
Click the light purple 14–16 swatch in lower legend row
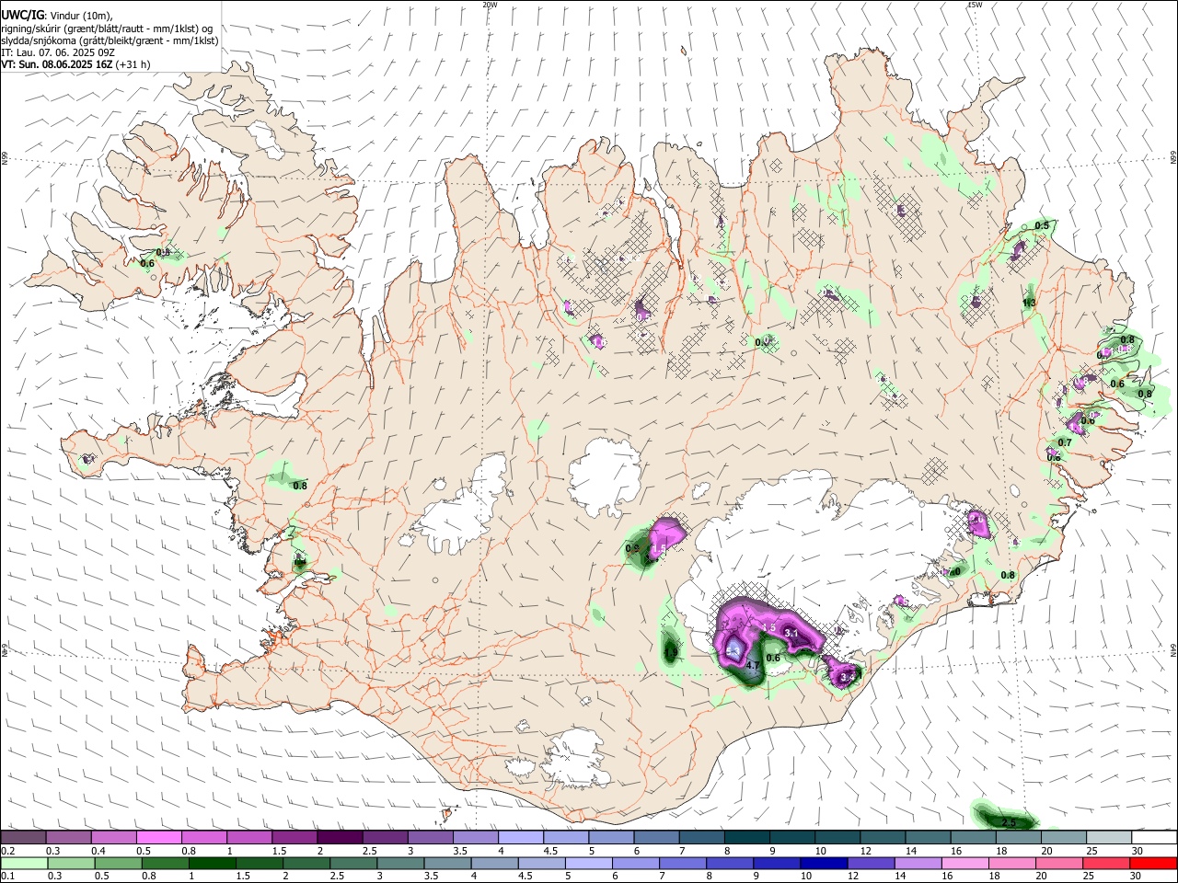pos(918,863)
